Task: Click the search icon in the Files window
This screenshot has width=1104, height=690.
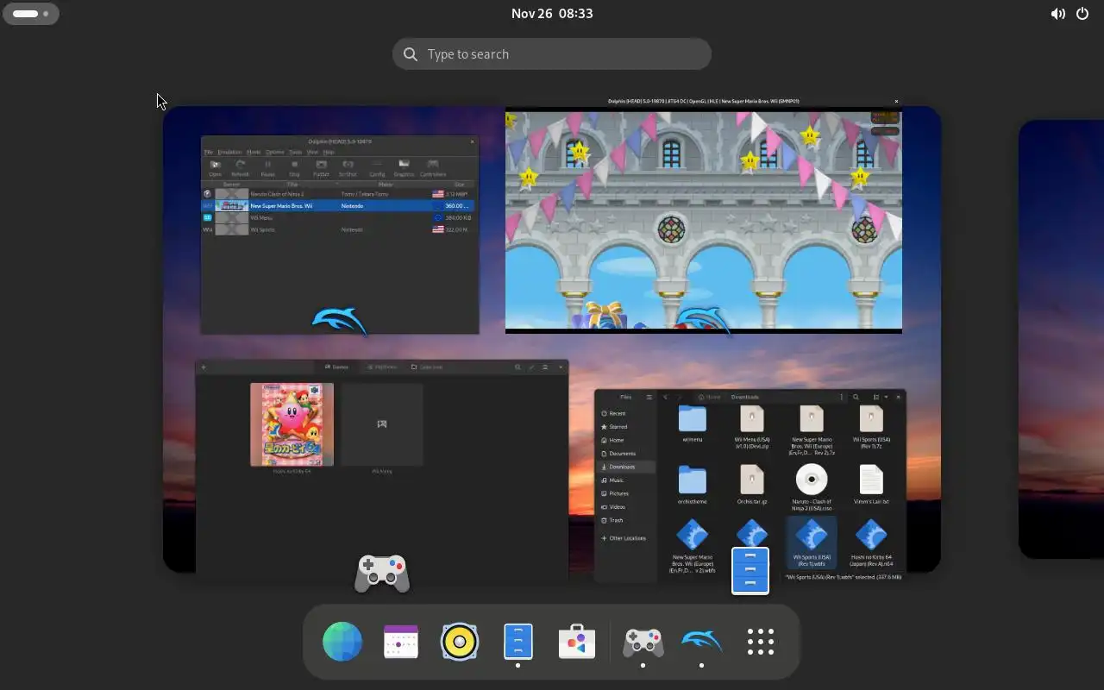Action: point(856,398)
